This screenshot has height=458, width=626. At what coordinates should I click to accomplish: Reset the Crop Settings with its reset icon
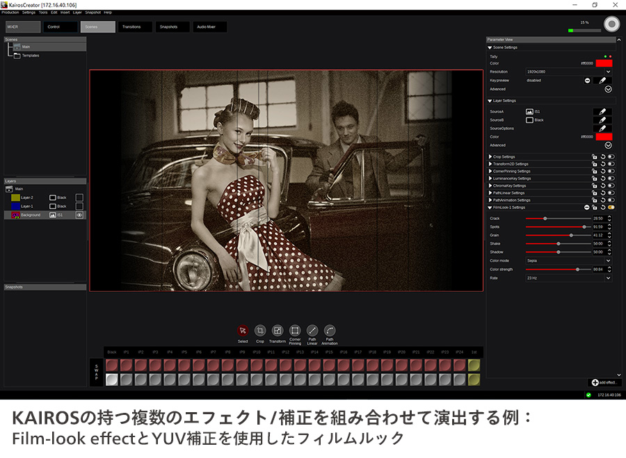(x=603, y=157)
